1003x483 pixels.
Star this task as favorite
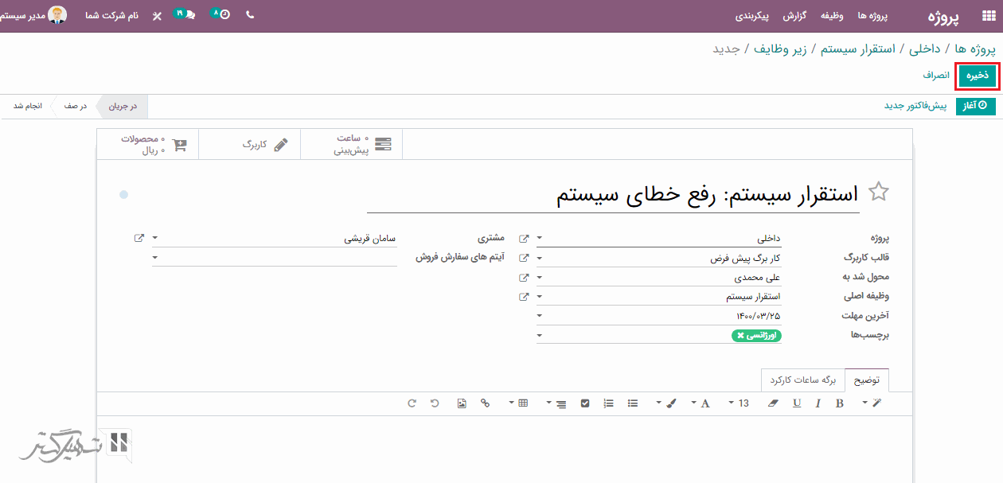pos(879,192)
